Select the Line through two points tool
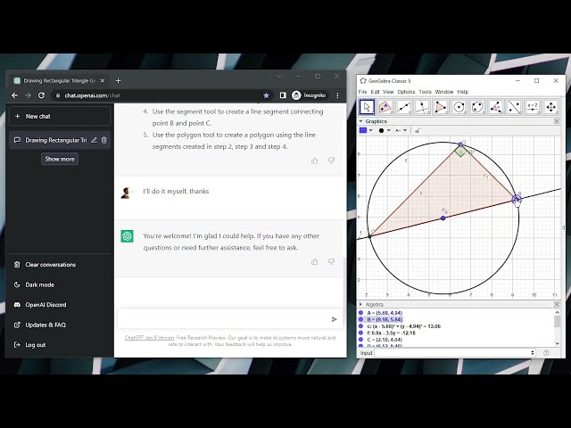Image resolution: width=571 pixels, height=428 pixels. click(x=404, y=107)
